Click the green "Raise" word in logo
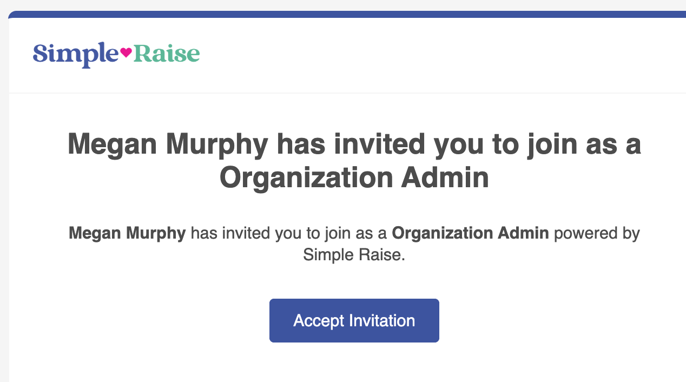Viewport: 686px width, 382px height. click(x=167, y=53)
